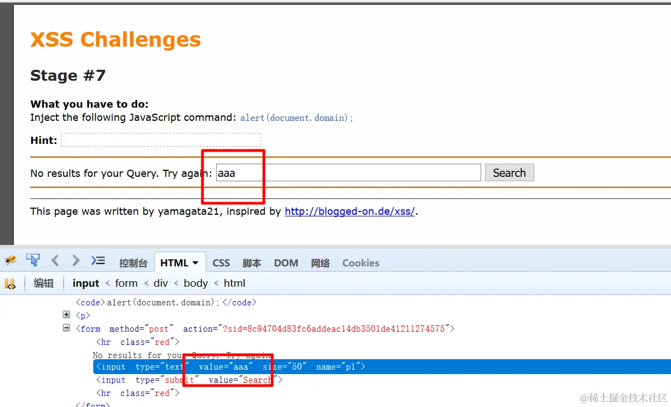
Task: Select the input type="submit" line
Action: click(x=189, y=380)
